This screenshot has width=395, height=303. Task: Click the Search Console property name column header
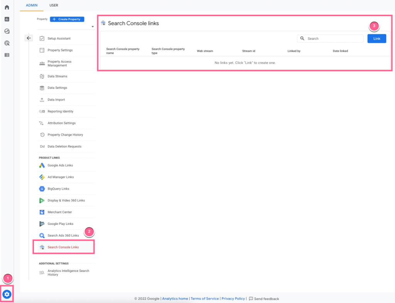coord(123,51)
